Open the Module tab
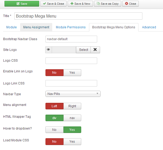 tap(11, 27)
